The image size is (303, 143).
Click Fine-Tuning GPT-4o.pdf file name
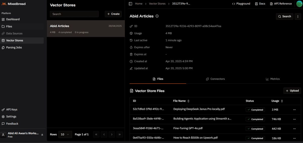[x=188, y=128]
